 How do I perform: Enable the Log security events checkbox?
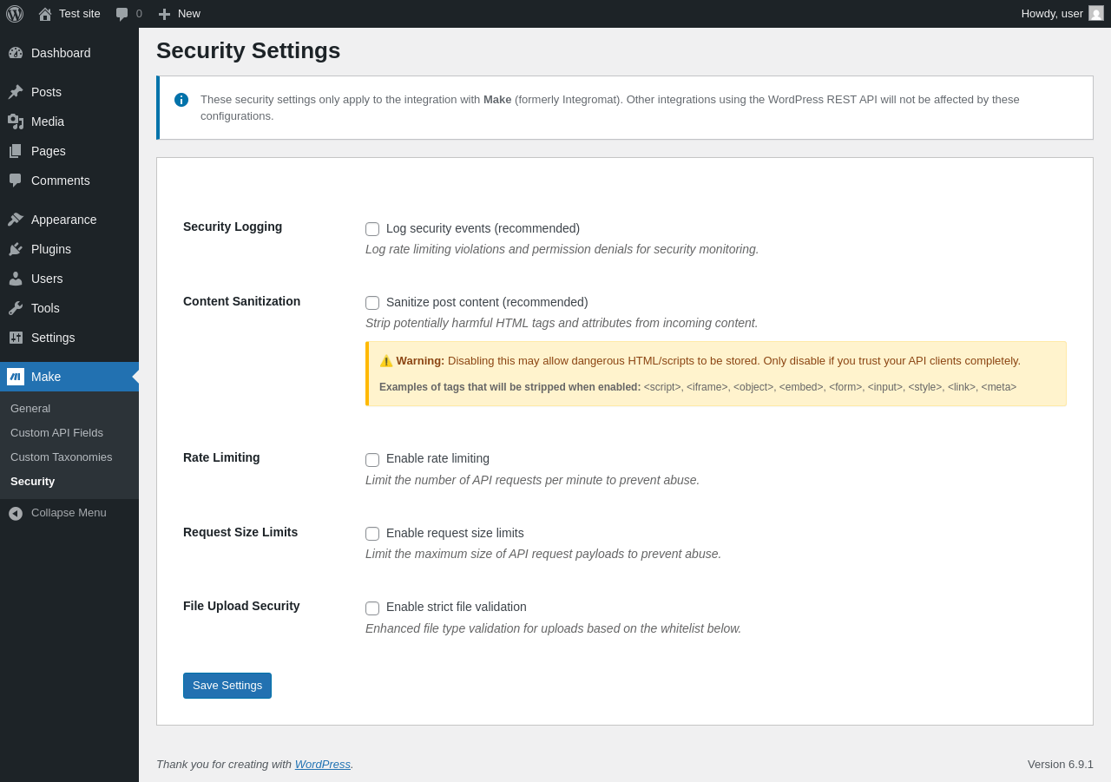pyautogui.click(x=372, y=229)
